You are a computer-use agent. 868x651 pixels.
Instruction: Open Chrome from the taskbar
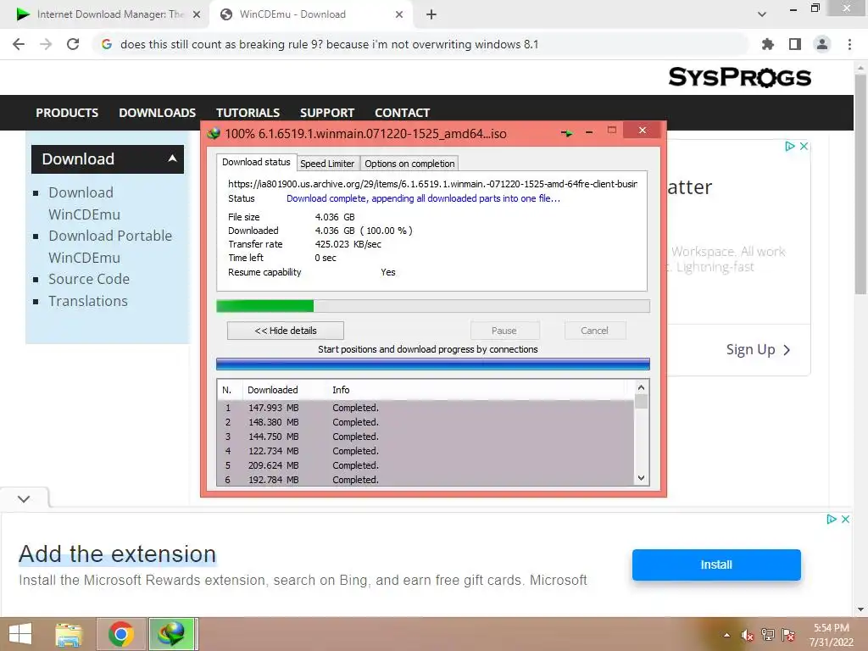coord(121,634)
